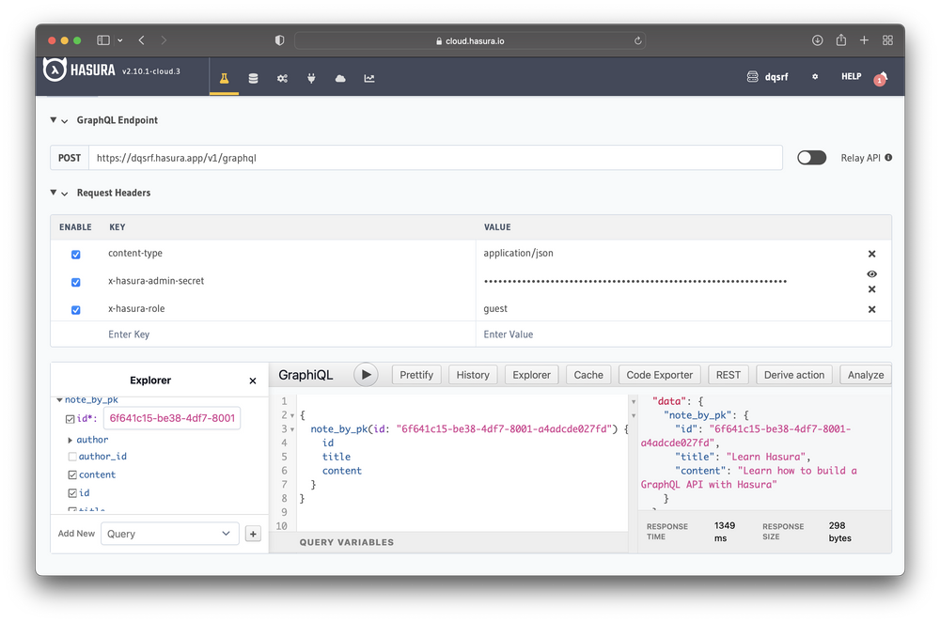Check the author_id field checkbox
The width and height of the screenshot is (940, 622).
[71, 456]
